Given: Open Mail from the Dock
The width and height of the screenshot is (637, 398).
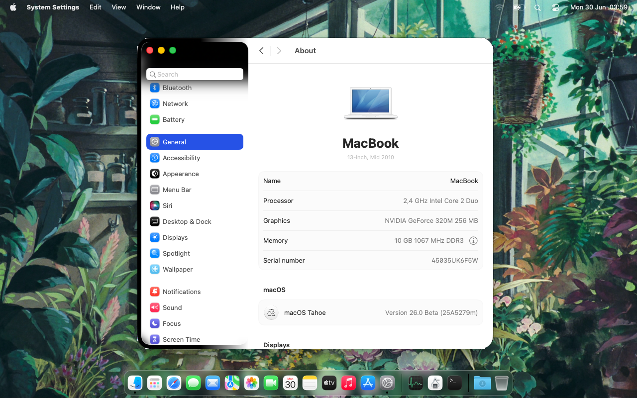Looking at the screenshot, I should 213,383.
